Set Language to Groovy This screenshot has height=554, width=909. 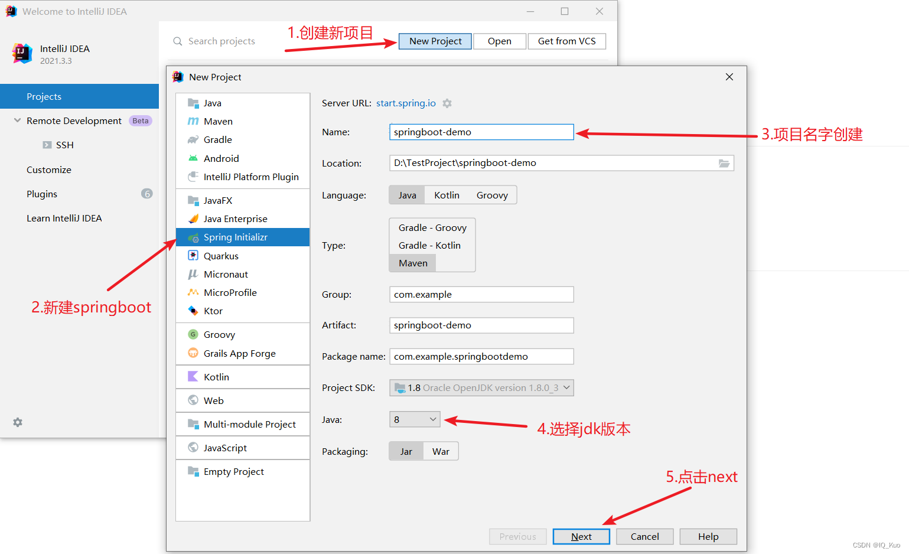click(492, 195)
